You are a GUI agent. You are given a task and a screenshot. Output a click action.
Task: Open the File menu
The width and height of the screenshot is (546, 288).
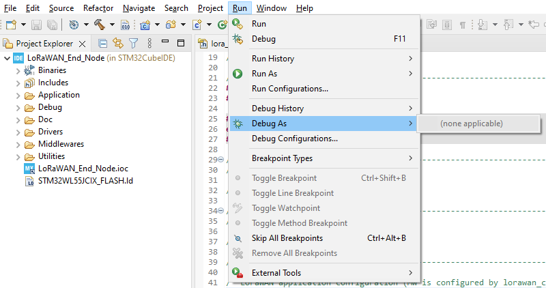point(10,8)
